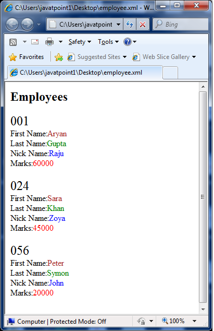
Task: Open the Favorites button
Action: point(27,57)
